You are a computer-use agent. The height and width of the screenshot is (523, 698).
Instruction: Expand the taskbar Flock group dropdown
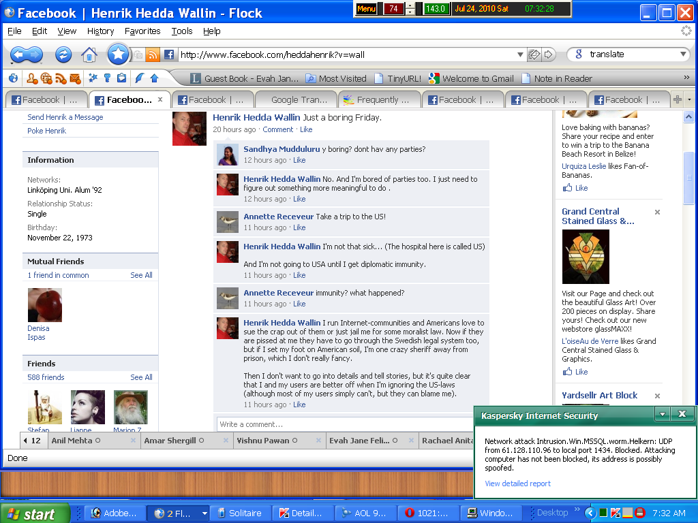click(x=204, y=513)
